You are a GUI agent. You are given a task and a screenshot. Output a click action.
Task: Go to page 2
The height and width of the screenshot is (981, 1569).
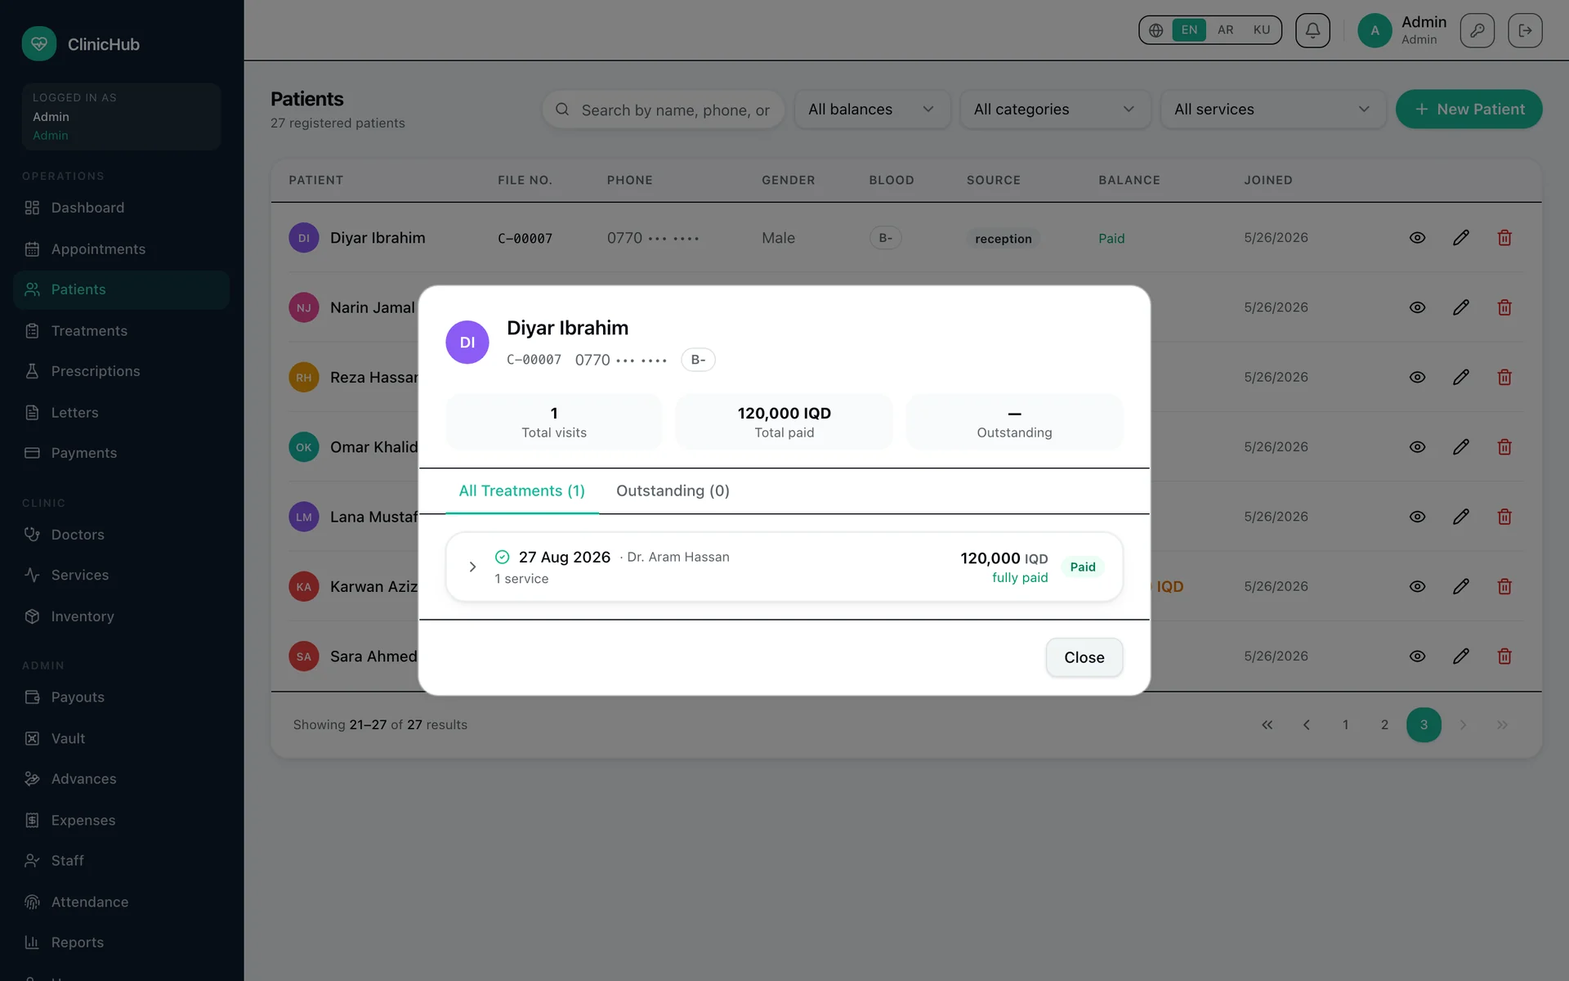tap(1384, 725)
